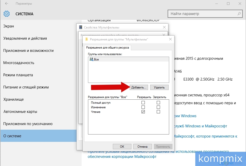Click the Найти параметр search field

click(205, 14)
